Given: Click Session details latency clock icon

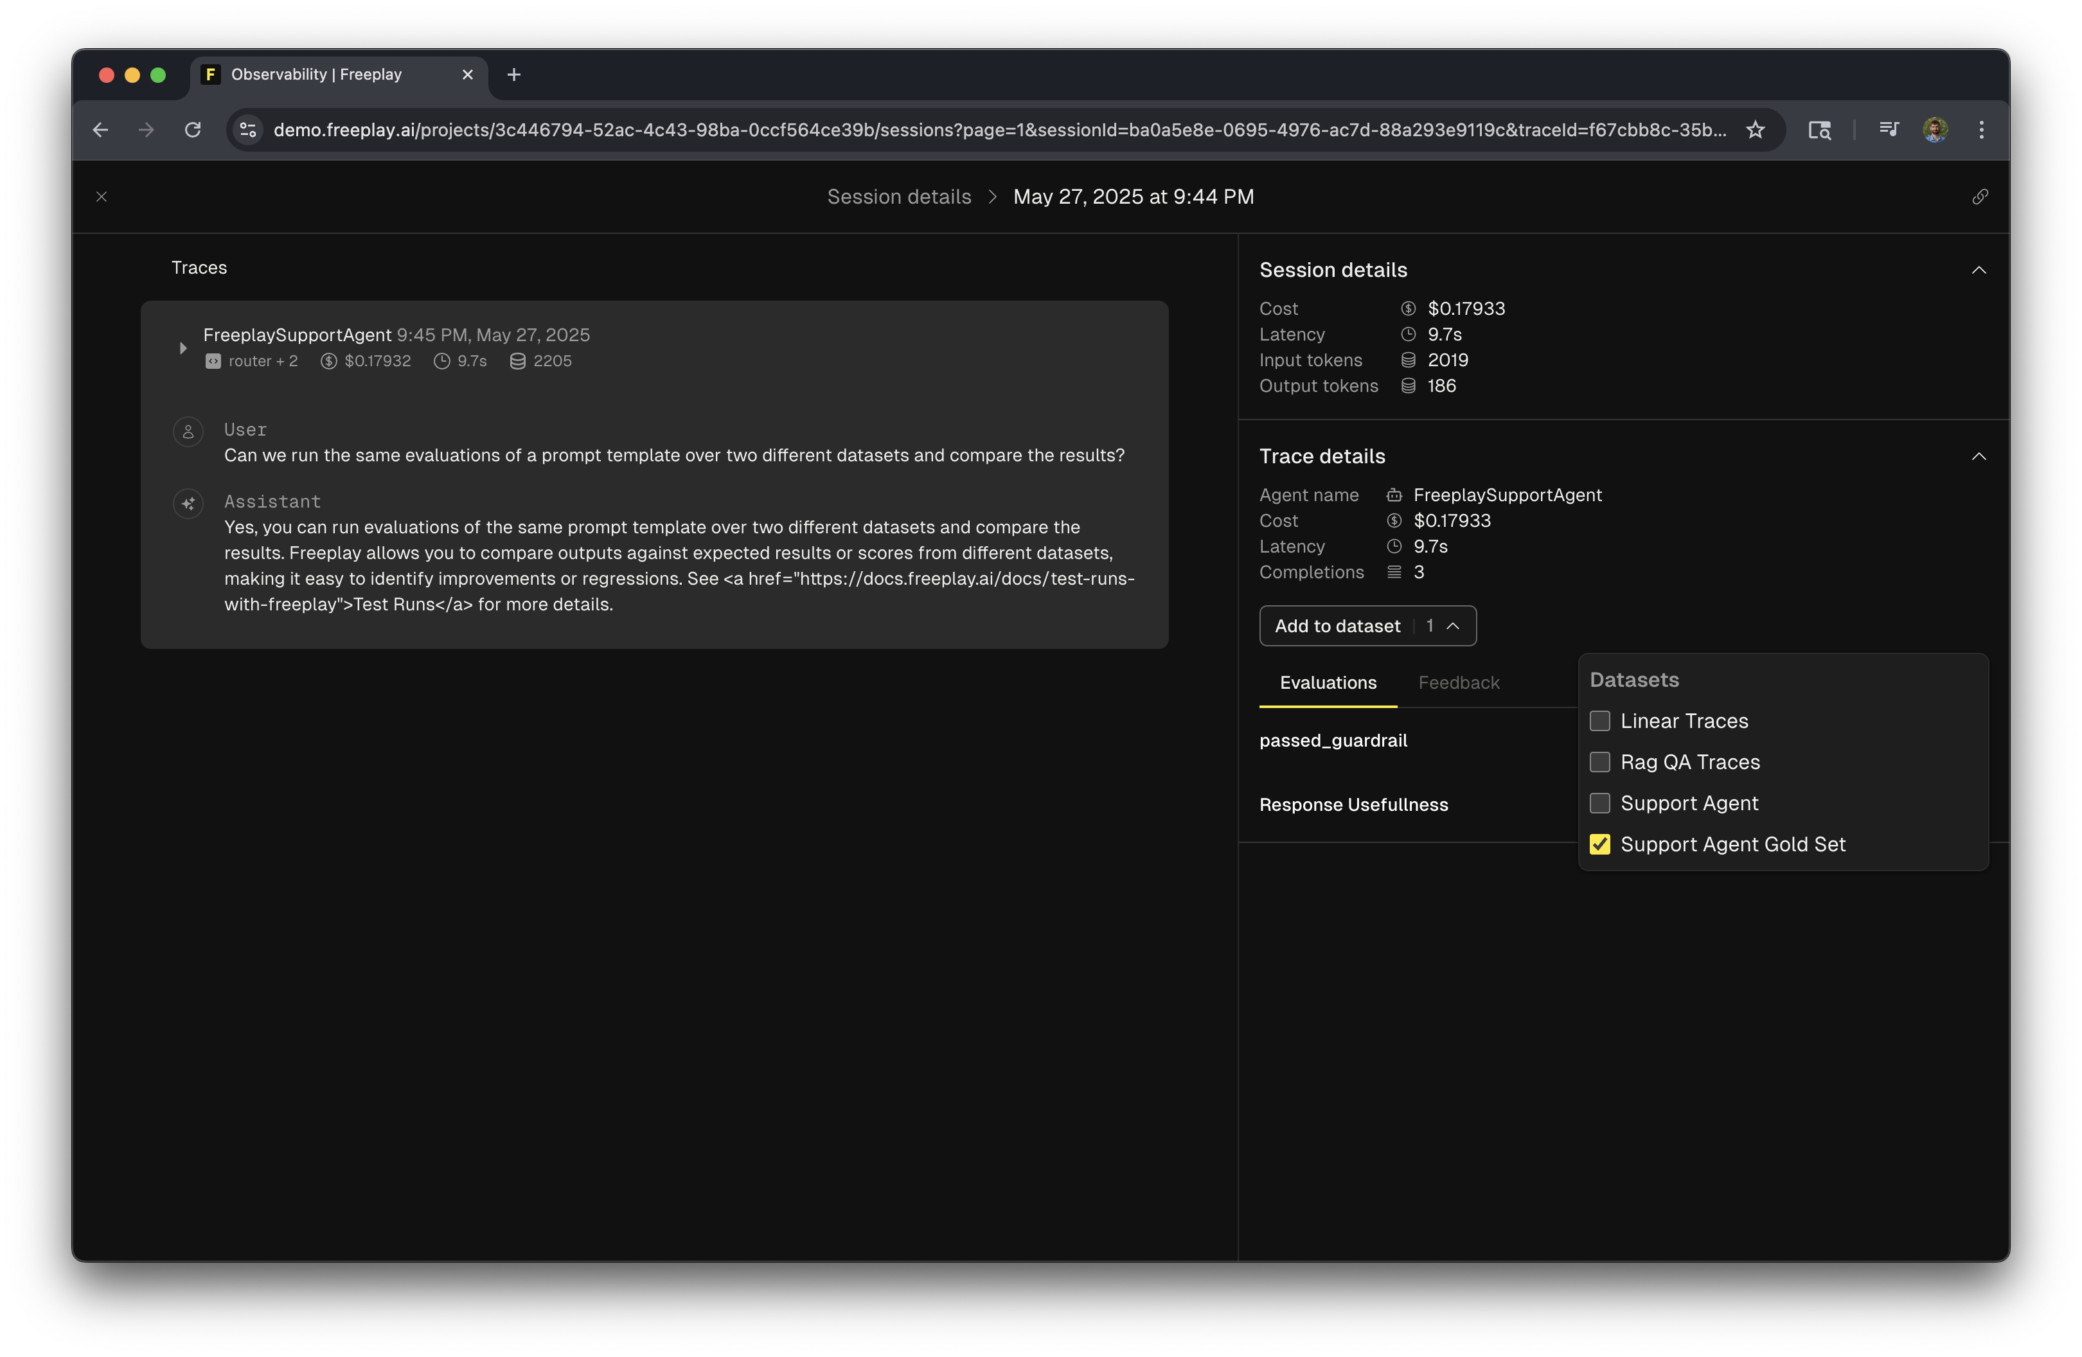Looking at the screenshot, I should 1409,334.
